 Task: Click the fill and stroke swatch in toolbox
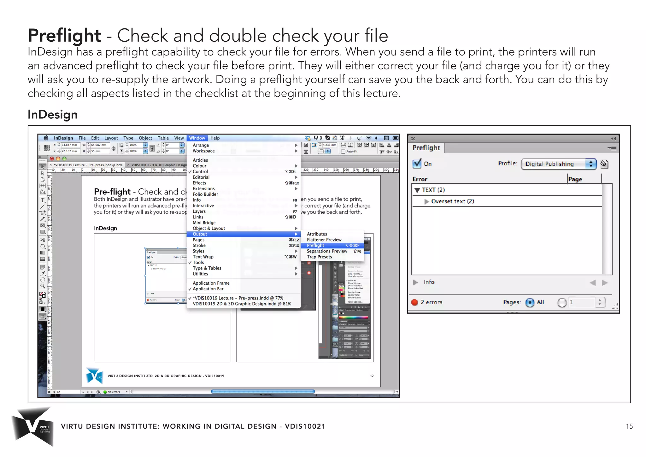[x=42, y=295]
